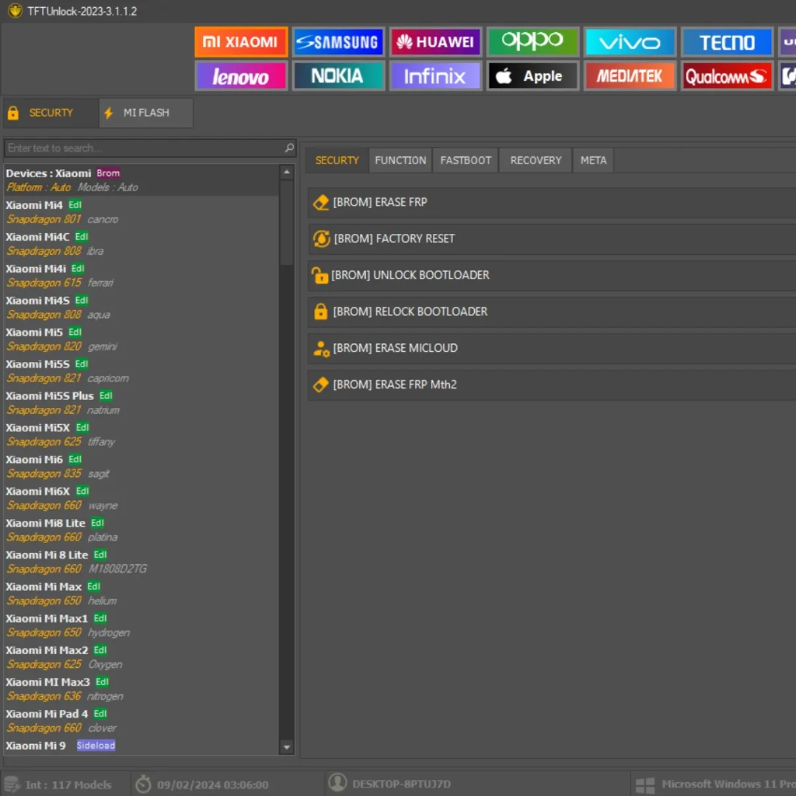Select the Devices : Xiaomi Brom header row
Viewport: 796px width, 796px height.
coord(141,180)
